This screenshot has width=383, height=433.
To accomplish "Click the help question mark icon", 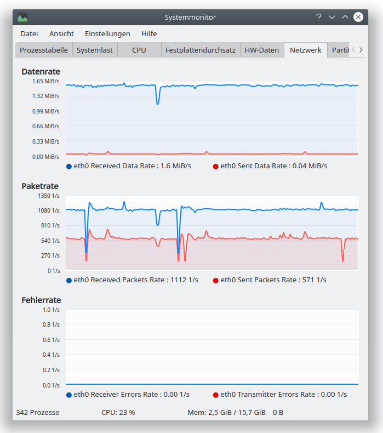I will point(318,17).
